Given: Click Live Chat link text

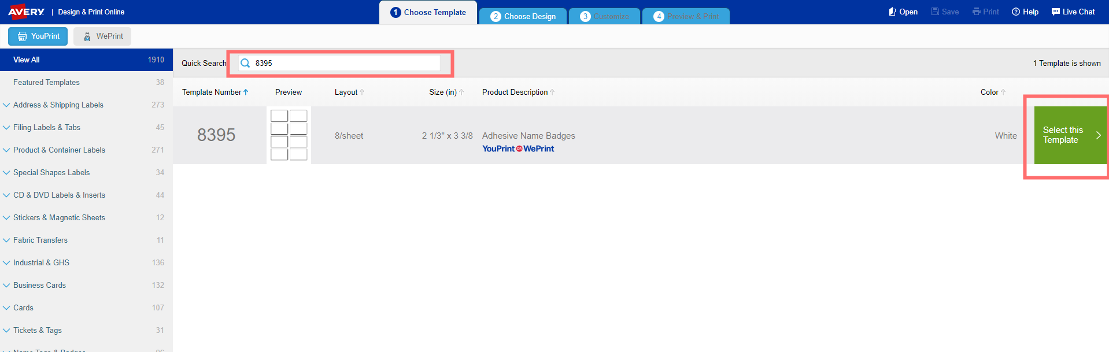Looking at the screenshot, I should point(1078,12).
